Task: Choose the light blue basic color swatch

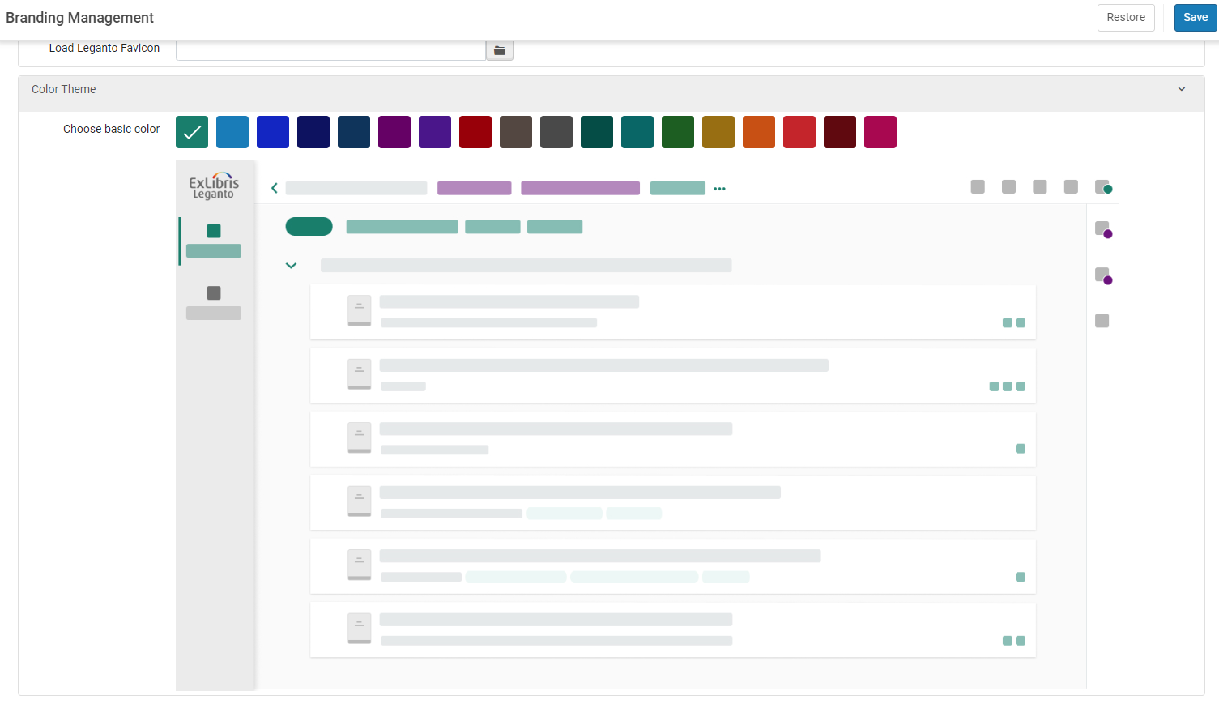Action: pyautogui.click(x=232, y=132)
